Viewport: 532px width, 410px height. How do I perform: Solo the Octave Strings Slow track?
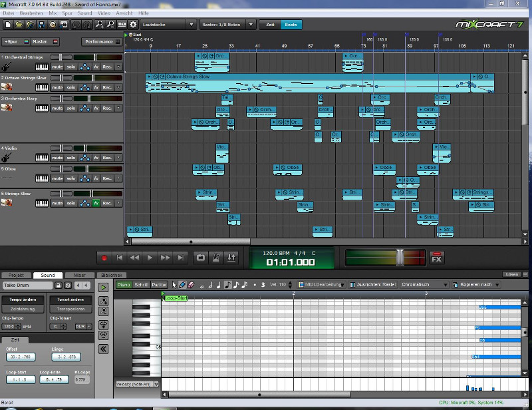click(x=71, y=88)
